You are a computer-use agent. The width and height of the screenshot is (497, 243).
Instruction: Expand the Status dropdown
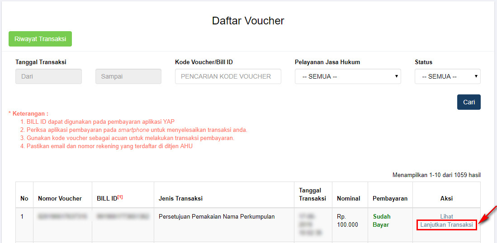(448, 77)
